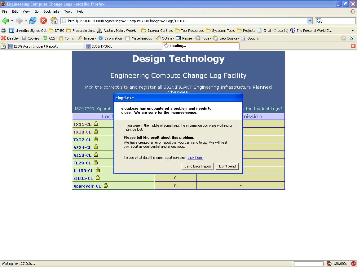Follow the 'click here.' error report link
The width and height of the screenshot is (357, 267).
tap(195, 158)
